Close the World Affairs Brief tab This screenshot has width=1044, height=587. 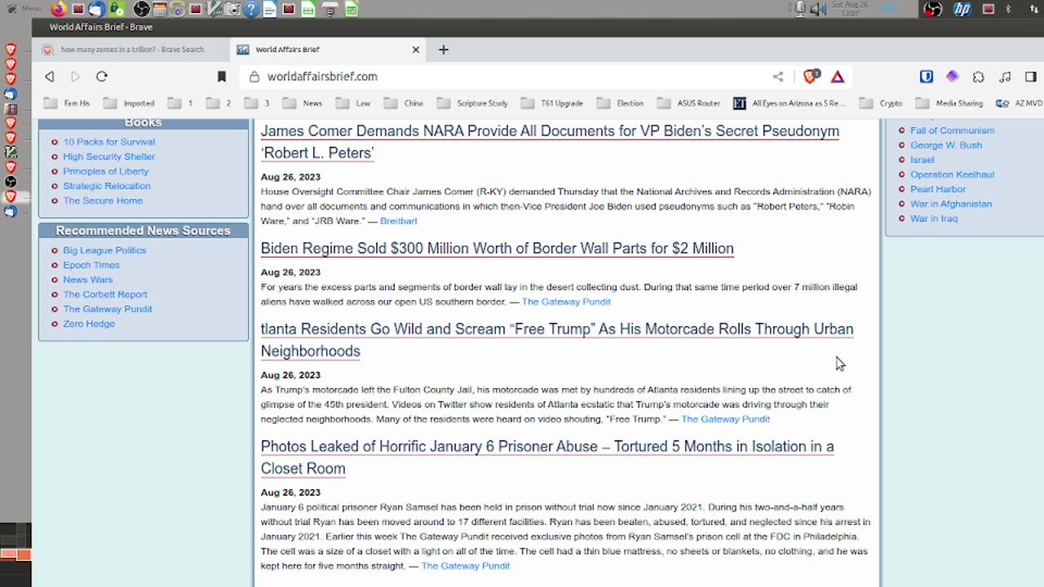pyautogui.click(x=416, y=50)
